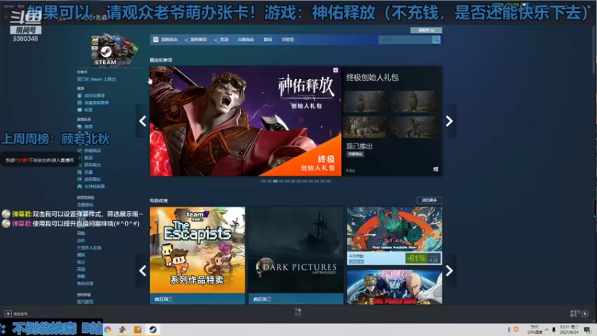Screen dimensions: 597x336
Task: Click corner icon on featured banner image
Action: [x=335, y=70]
